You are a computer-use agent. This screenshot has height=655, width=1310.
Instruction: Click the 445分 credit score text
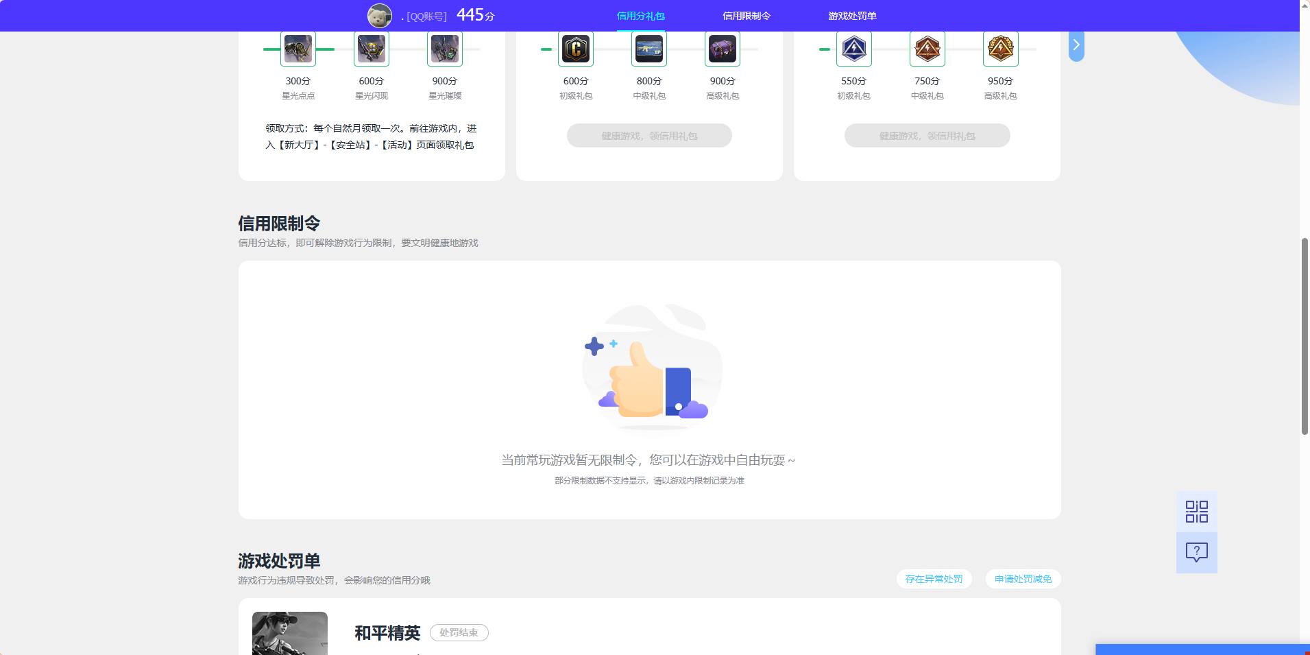point(476,15)
